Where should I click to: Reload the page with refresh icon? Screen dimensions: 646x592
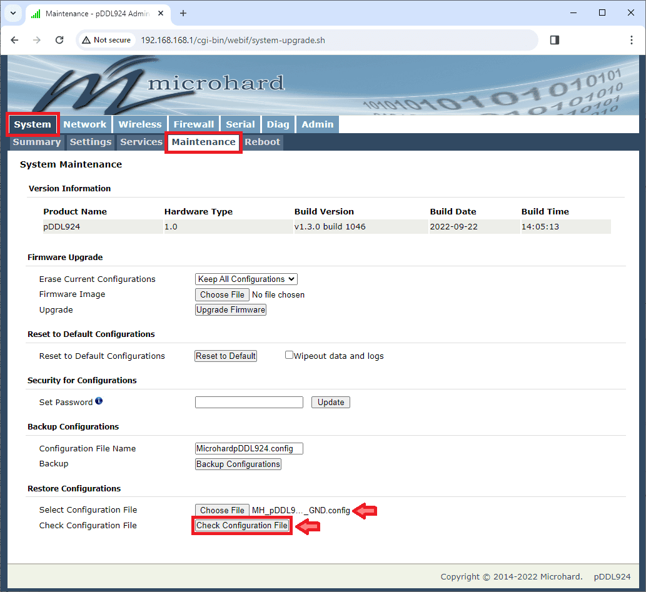point(59,40)
